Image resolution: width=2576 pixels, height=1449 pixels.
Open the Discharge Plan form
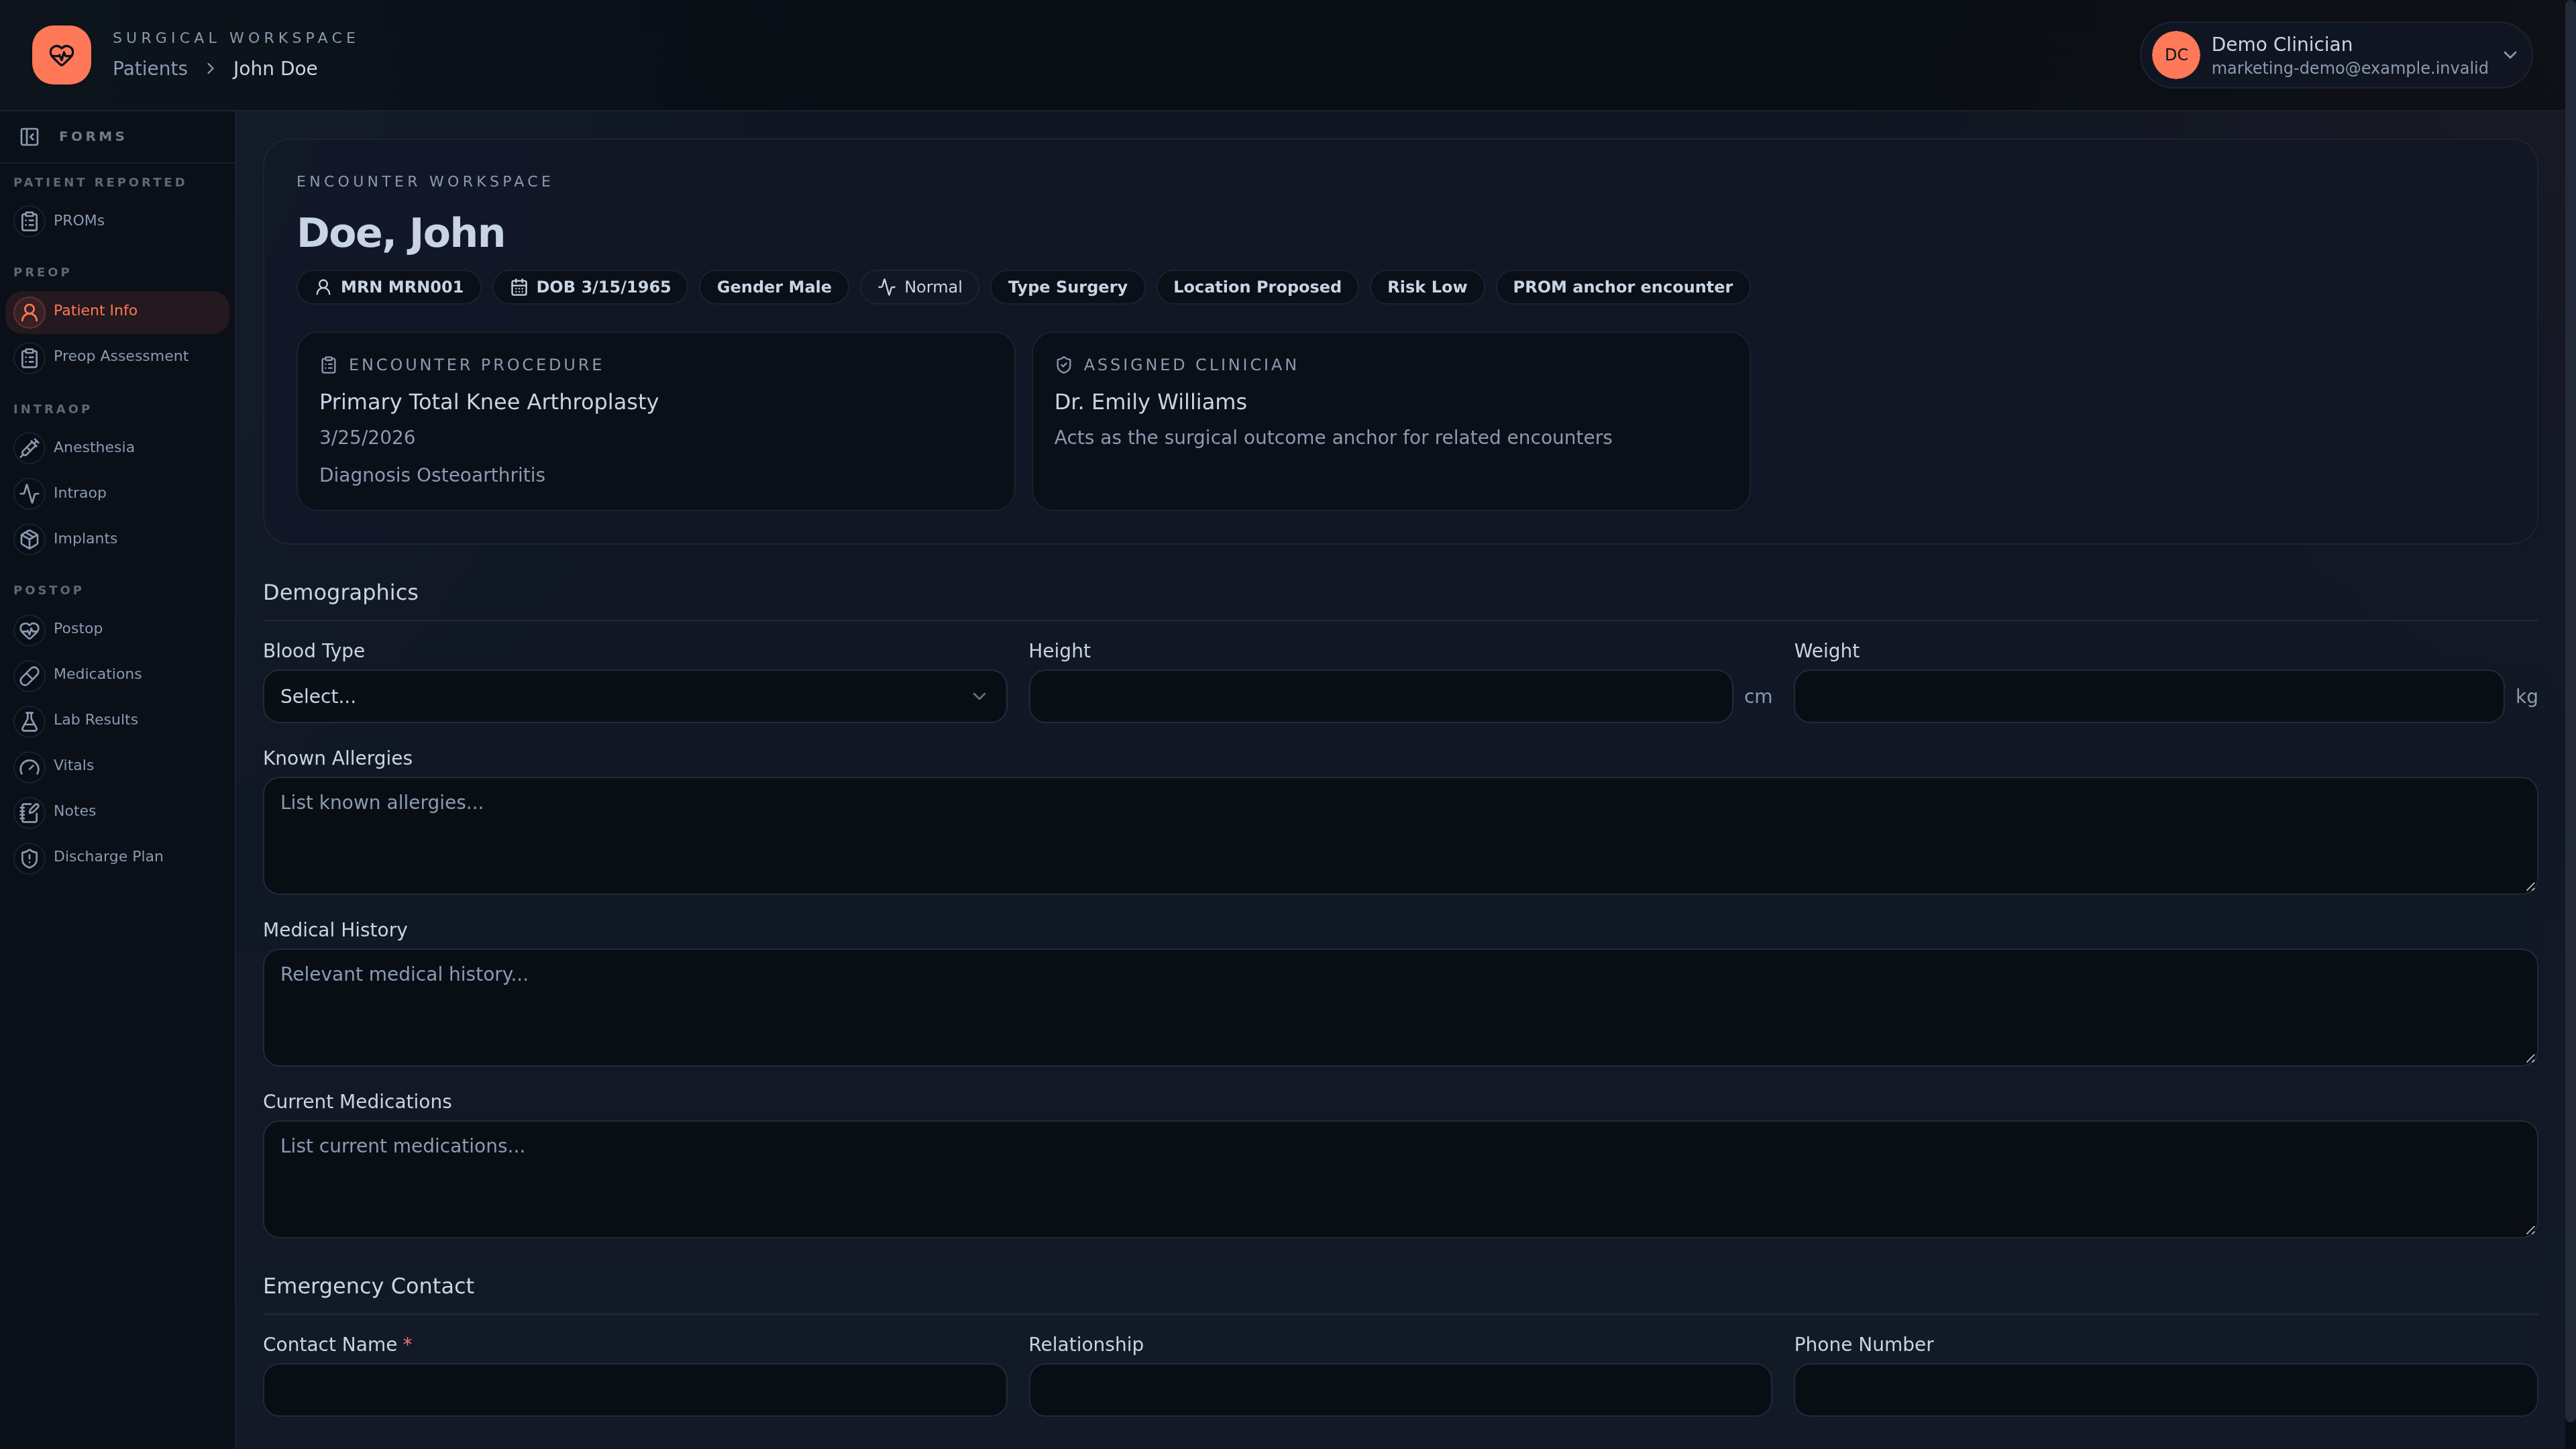[117, 857]
